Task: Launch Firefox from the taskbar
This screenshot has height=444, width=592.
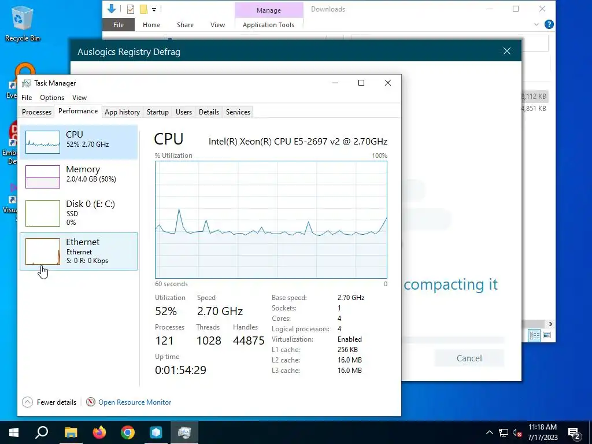Action: point(99,432)
